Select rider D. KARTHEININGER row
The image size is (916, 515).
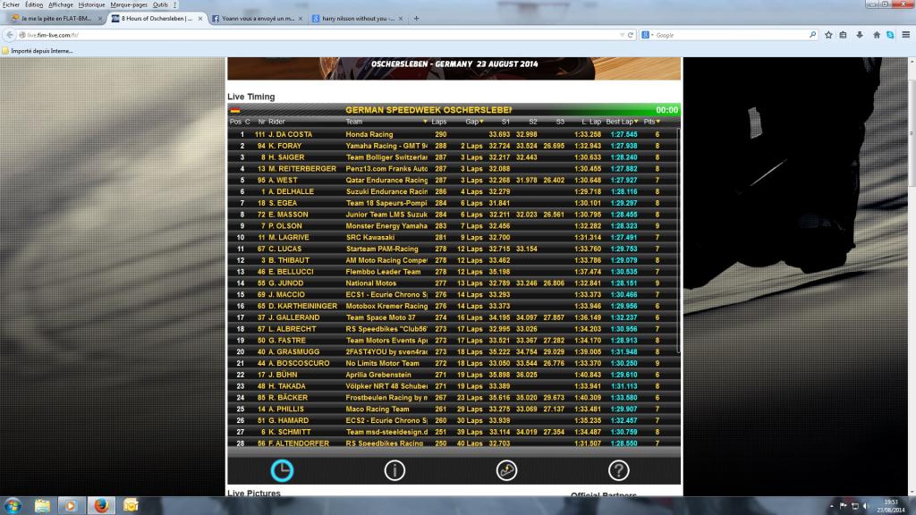454,306
